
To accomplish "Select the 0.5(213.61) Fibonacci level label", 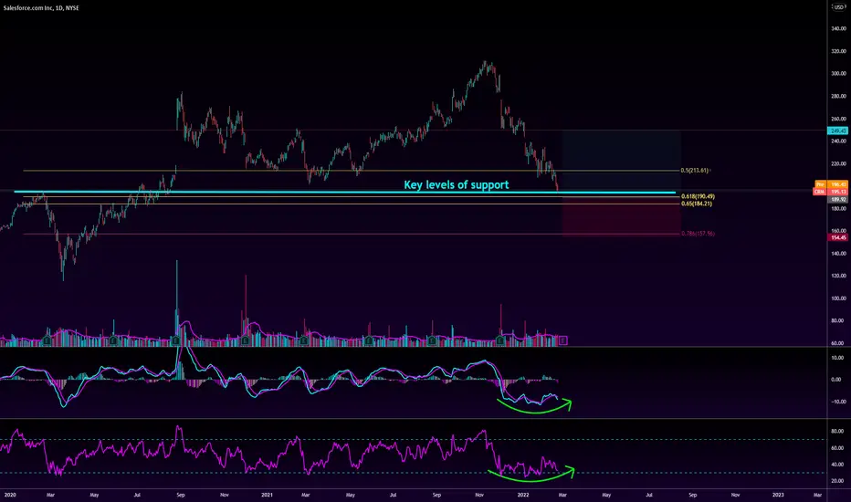I will coord(695,171).
